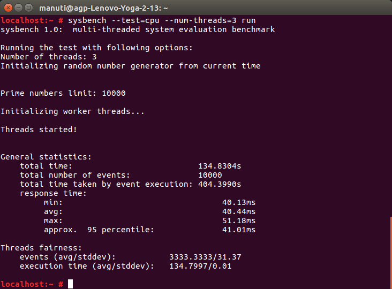This screenshot has width=392, height=289.
Task: Click the events avg/stddev value 3333.3333/31.37
Action: tap(205, 257)
